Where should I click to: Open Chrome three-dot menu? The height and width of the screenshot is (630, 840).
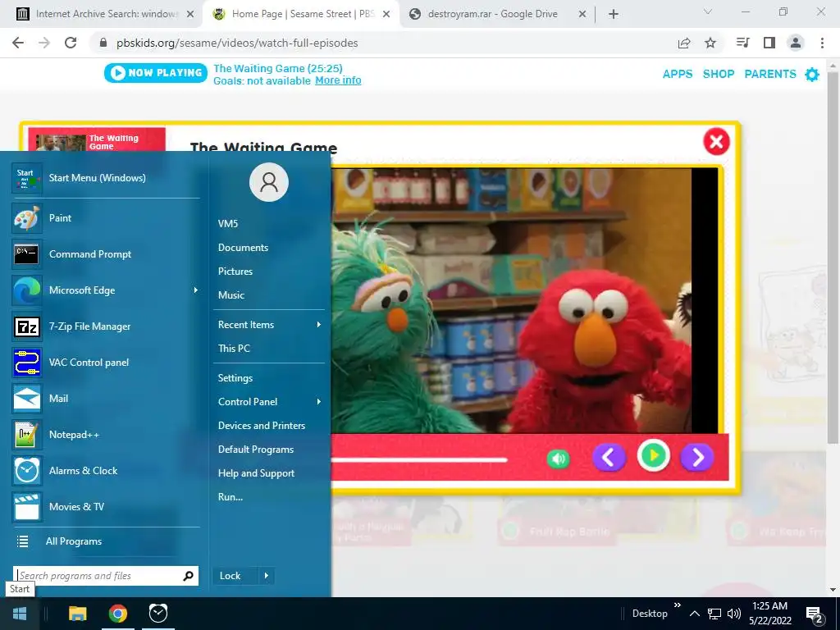pyautogui.click(x=822, y=43)
